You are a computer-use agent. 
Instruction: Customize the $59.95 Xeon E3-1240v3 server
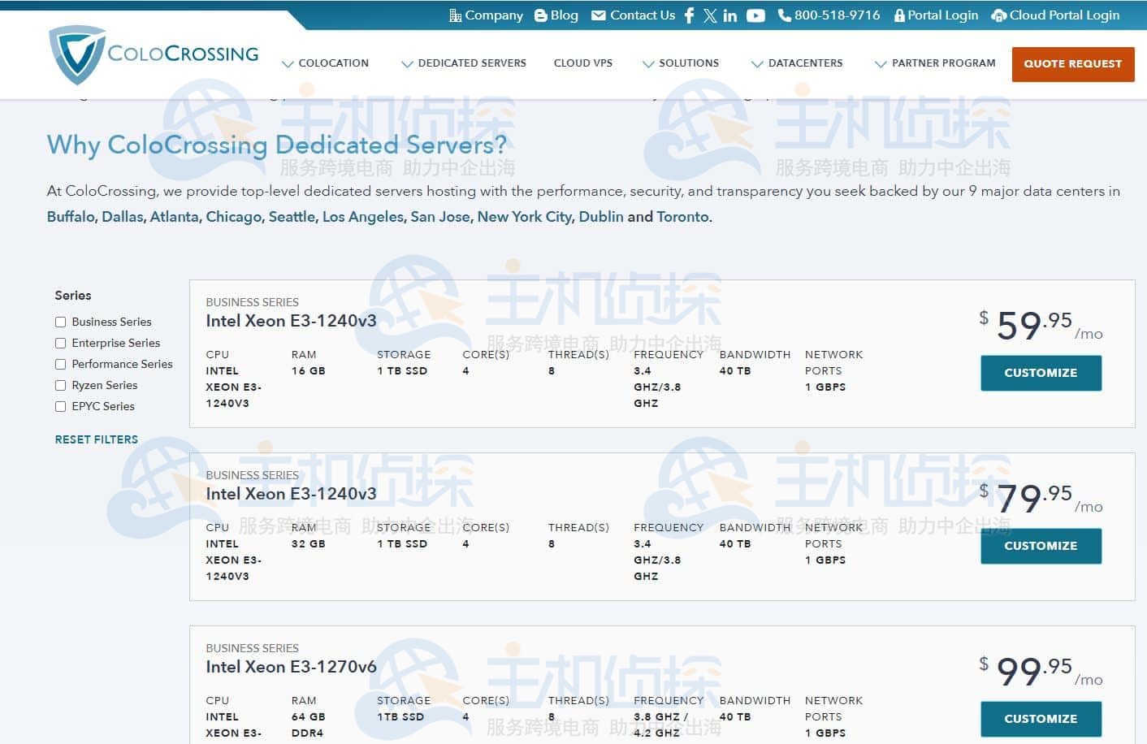coord(1041,373)
